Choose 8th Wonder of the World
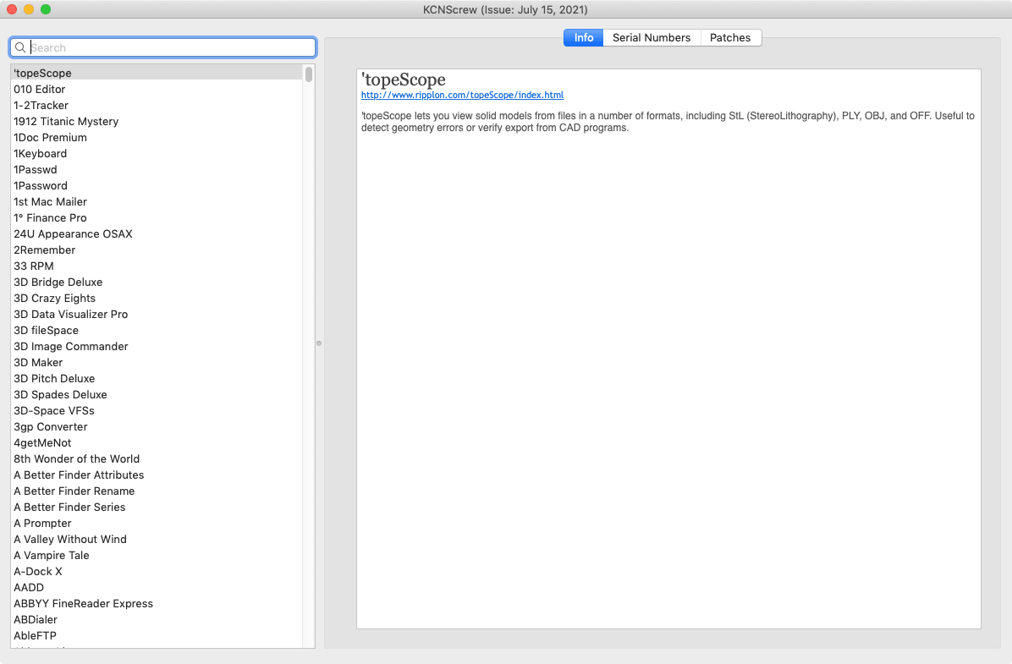1012x664 pixels. pos(77,458)
